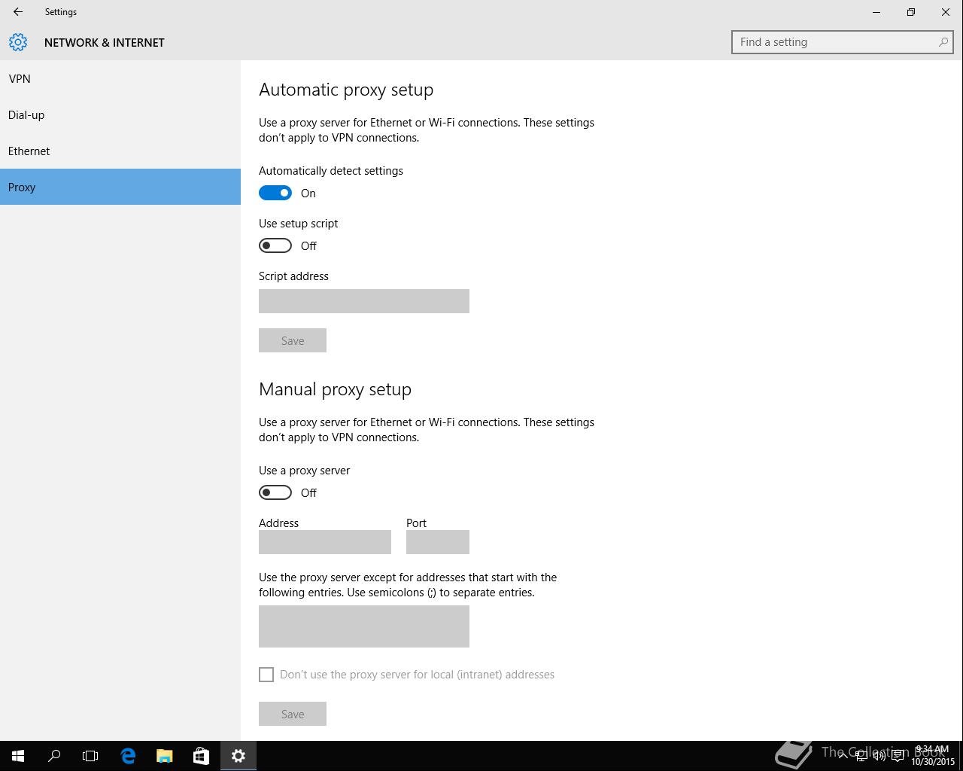Click the Settings app icon in taskbar
This screenshot has height=771, width=963.
238,756
